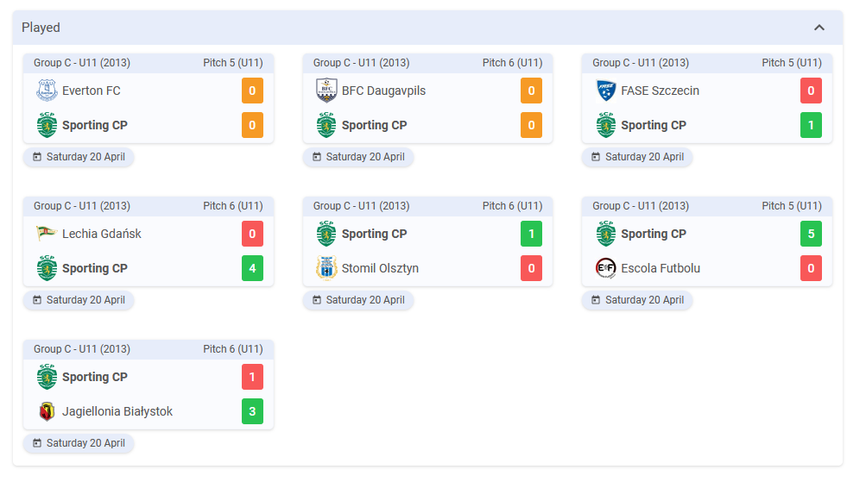Click the Lechia Gdańsk flag crest
866x482 pixels.
[x=47, y=234]
